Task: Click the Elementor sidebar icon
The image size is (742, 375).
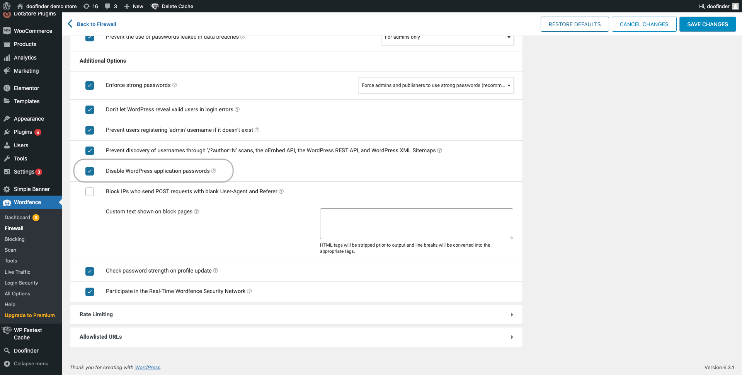Action: (7, 88)
